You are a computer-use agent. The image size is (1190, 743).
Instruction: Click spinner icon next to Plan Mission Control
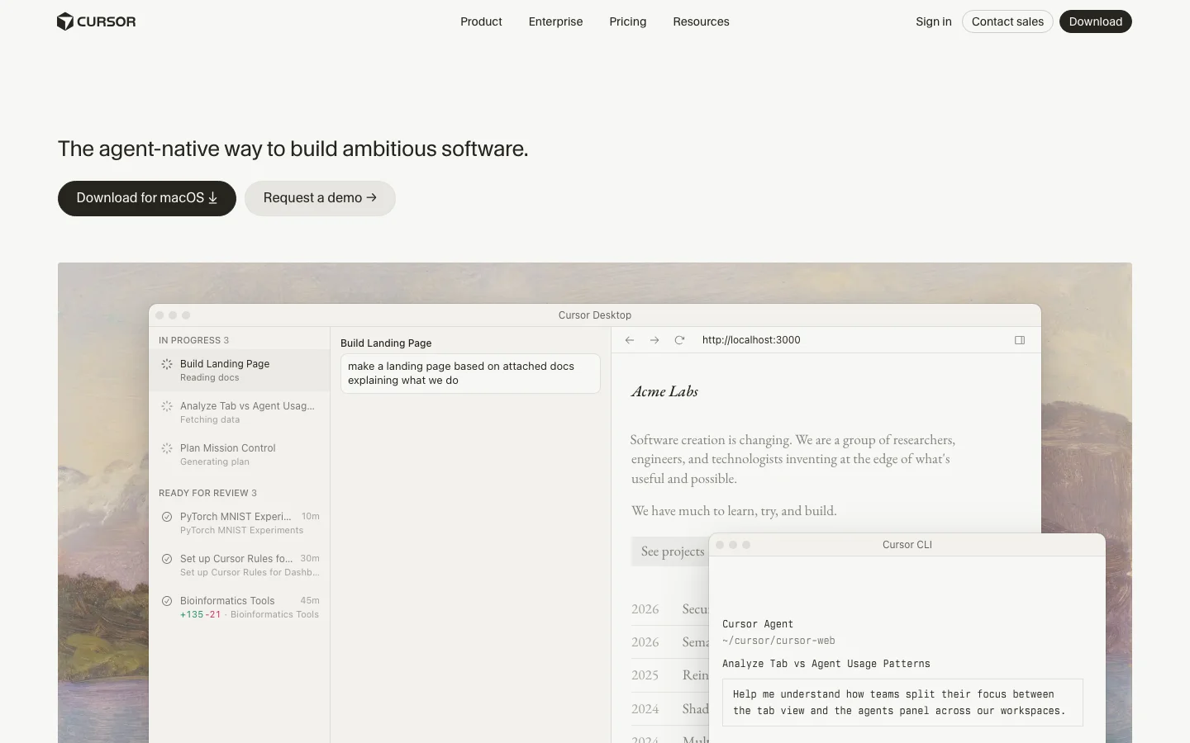(167, 448)
